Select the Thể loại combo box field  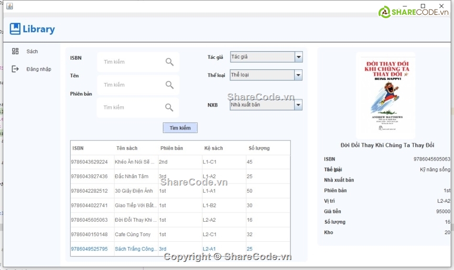pyautogui.click(x=266, y=75)
